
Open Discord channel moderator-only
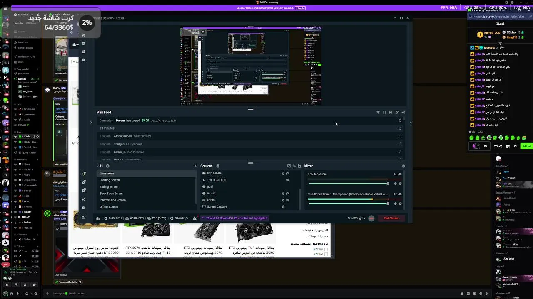27,56
